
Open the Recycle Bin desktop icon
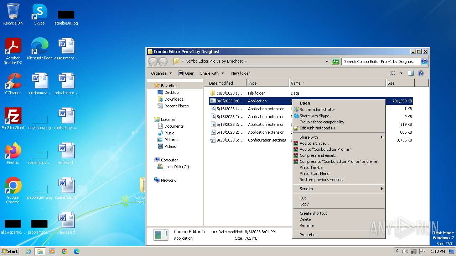coord(13,14)
